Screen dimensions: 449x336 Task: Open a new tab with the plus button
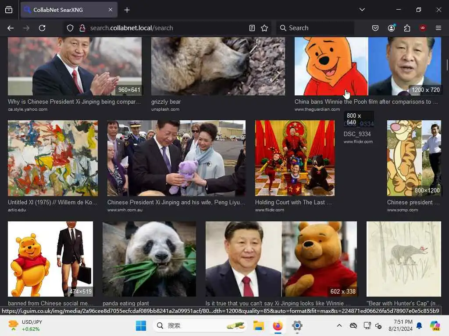coord(127,10)
